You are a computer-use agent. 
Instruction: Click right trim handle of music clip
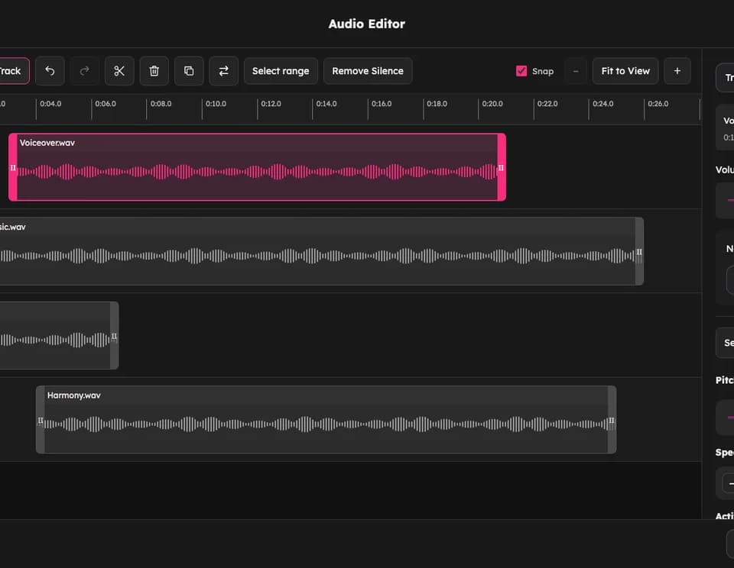click(x=639, y=251)
